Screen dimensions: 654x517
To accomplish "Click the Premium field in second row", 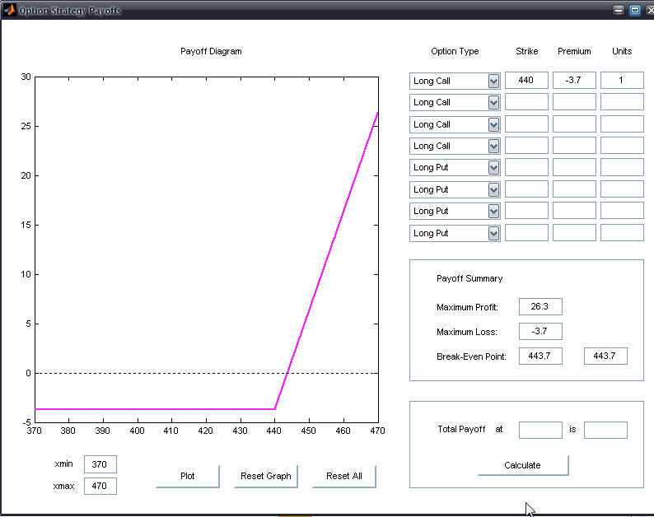I will pyautogui.click(x=574, y=102).
